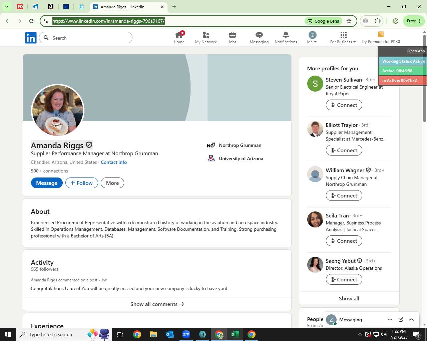Expand the Me profile menu

312,37
